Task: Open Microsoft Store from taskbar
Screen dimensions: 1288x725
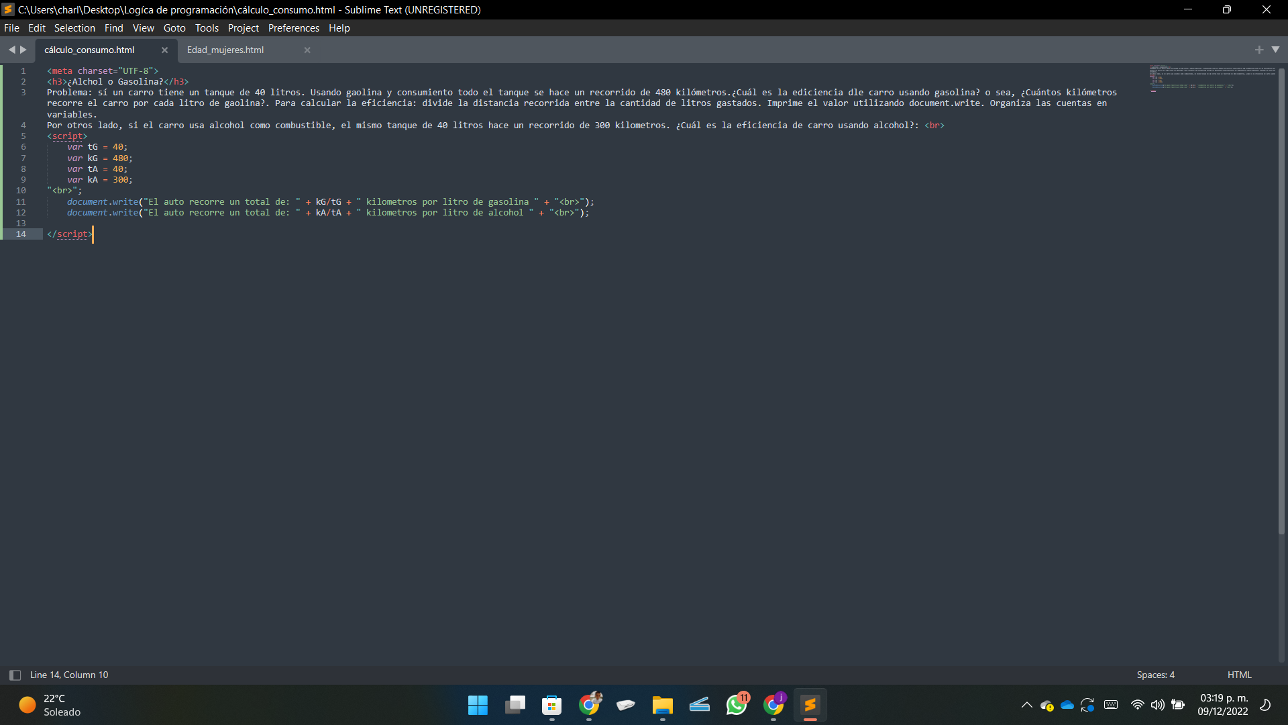Action: click(x=552, y=705)
